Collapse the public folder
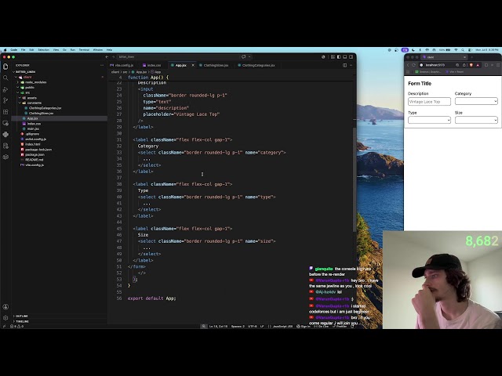The width and height of the screenshot is (502, 376). [x=30, y=87]
